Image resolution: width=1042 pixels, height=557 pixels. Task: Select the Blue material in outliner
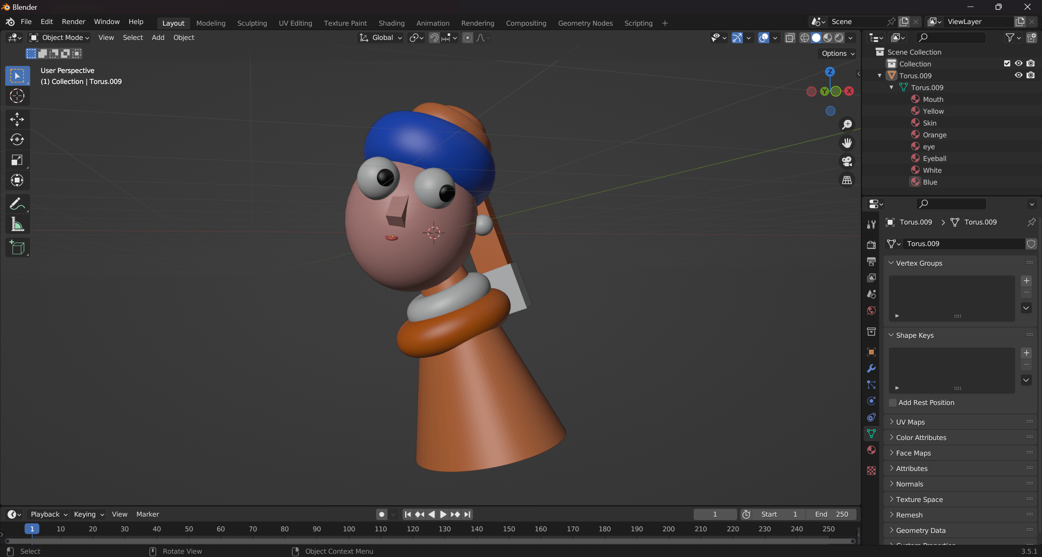(x=930, y=182)
